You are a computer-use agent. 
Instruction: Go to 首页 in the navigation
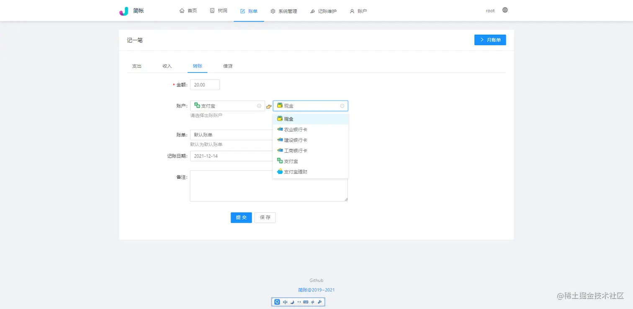tap(188, 11)
